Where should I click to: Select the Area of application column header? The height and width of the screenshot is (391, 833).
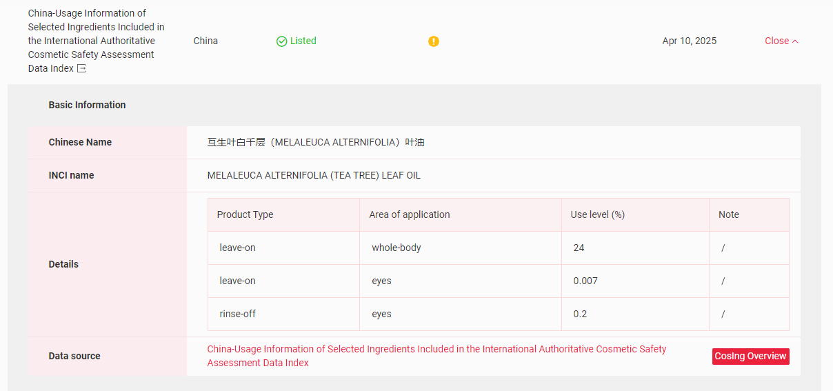click(x=409, y=214)
